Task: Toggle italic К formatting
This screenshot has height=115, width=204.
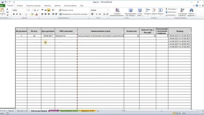Action: pos(17,14)
